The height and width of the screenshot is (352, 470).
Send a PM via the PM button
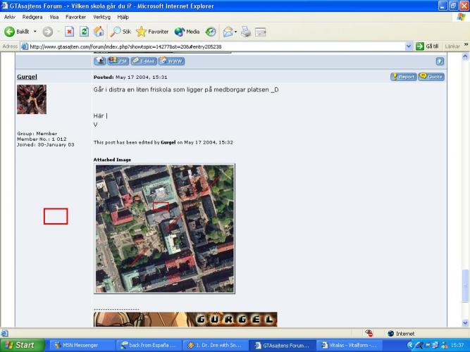[x=117, y=61]
